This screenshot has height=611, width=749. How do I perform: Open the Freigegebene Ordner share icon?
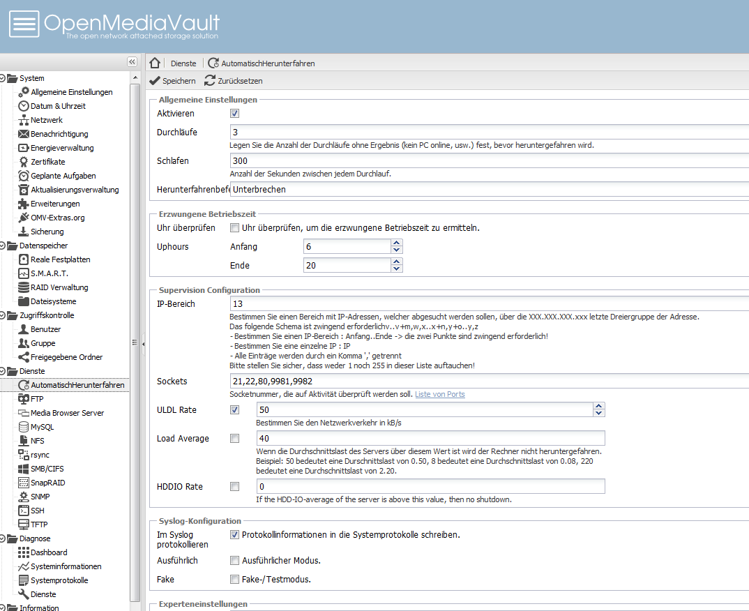coord(24,357)
